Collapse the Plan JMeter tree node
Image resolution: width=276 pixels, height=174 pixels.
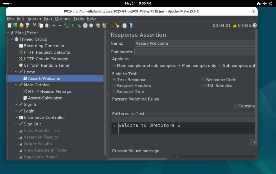coord(8,33)
